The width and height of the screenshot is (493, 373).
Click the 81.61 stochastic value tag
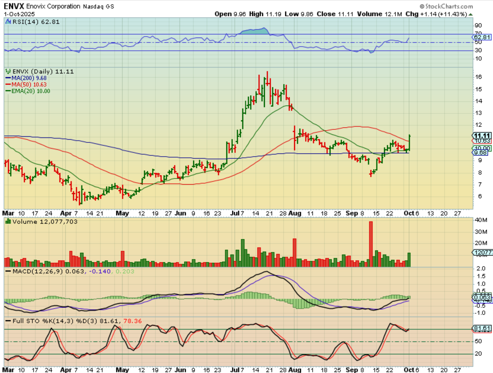[x=482, y=328]
